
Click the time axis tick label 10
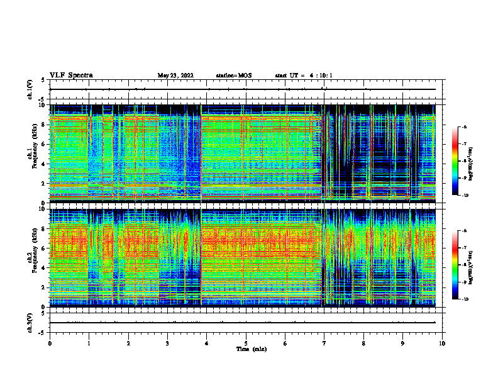point(442,343)
